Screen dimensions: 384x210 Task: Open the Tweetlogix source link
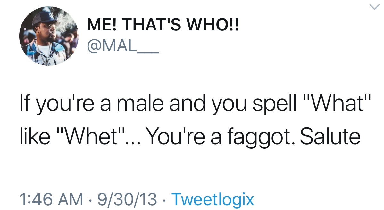(x=213, y=199)
